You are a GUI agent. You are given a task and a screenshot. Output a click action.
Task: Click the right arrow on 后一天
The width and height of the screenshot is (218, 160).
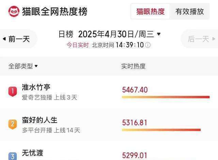point(214,39)
